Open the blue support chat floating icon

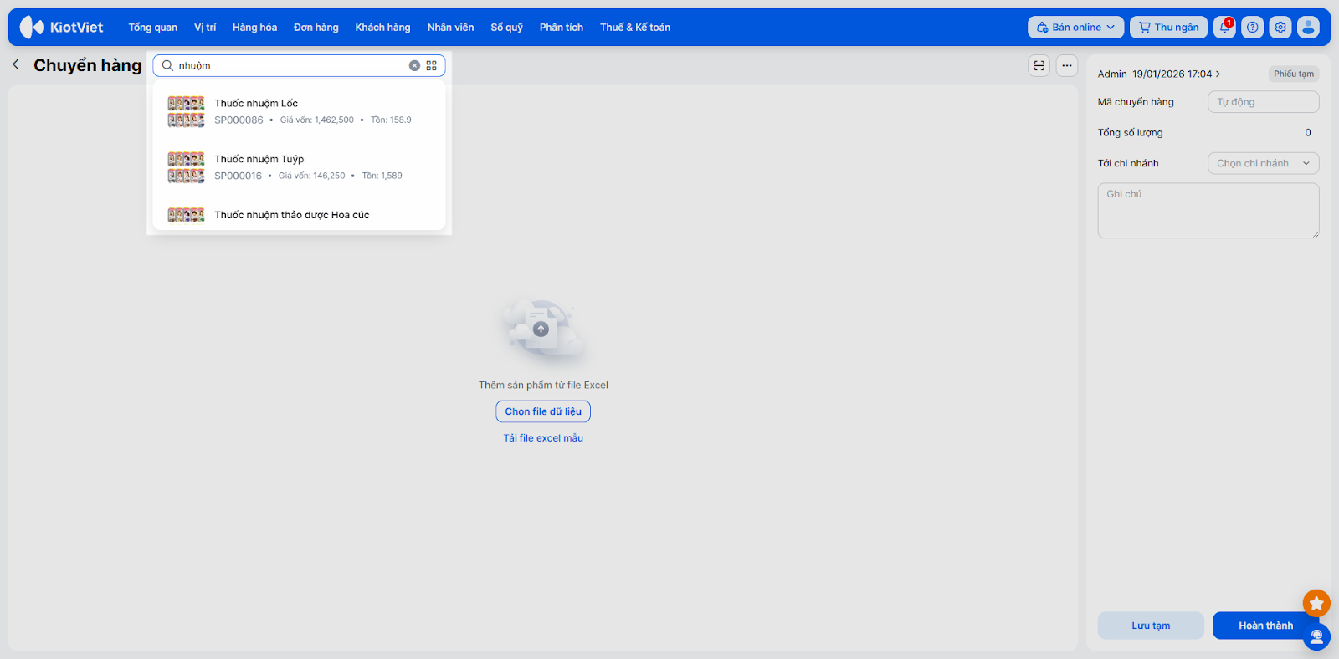1316,637
